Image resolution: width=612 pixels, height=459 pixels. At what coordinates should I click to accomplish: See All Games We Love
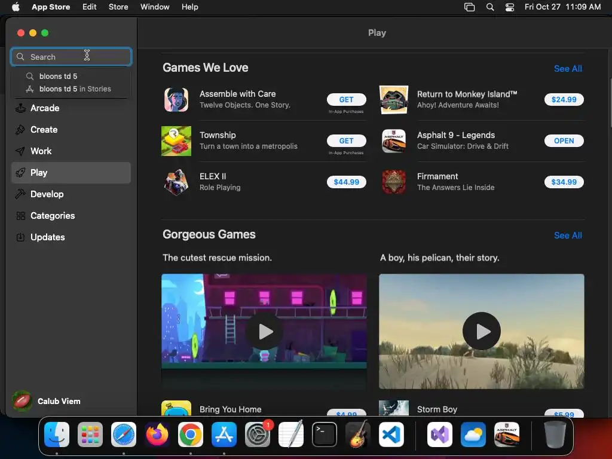[568, 69]
